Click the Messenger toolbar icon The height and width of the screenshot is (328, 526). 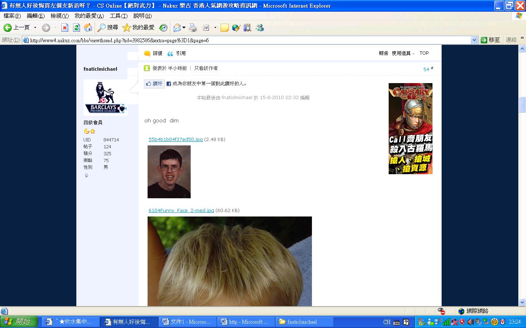click(x=260, y=28)
